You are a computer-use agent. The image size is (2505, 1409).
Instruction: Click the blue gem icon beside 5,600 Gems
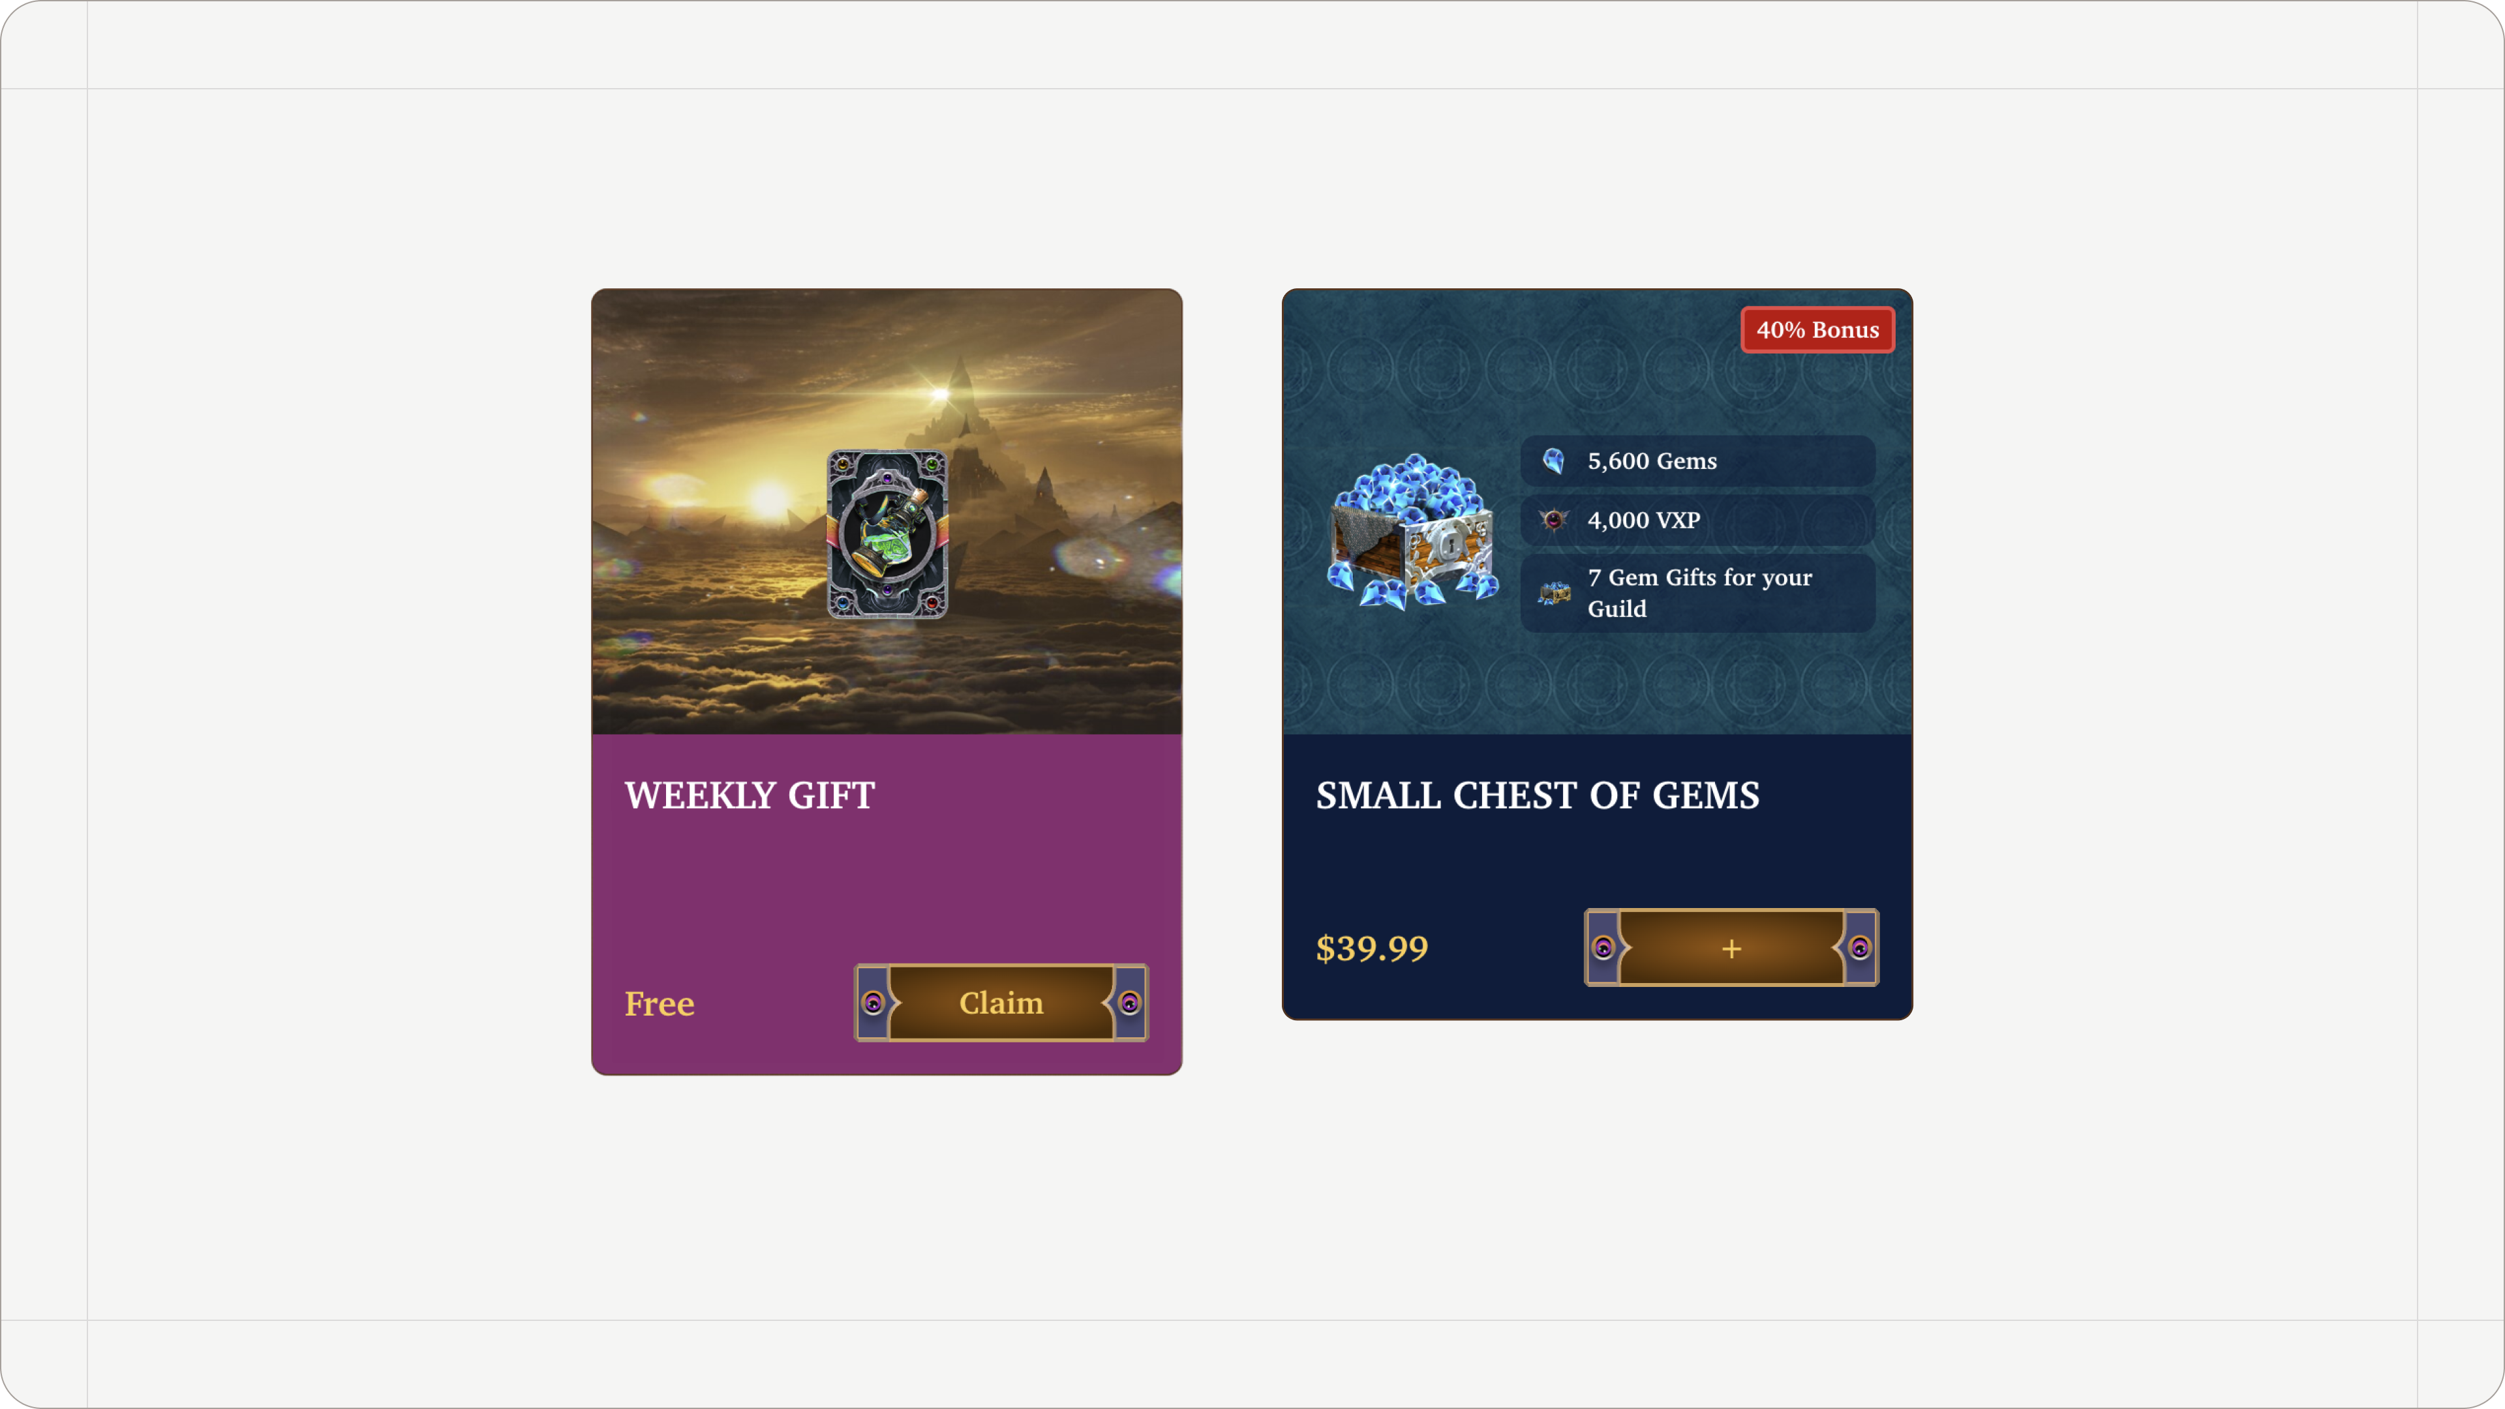1554,461
